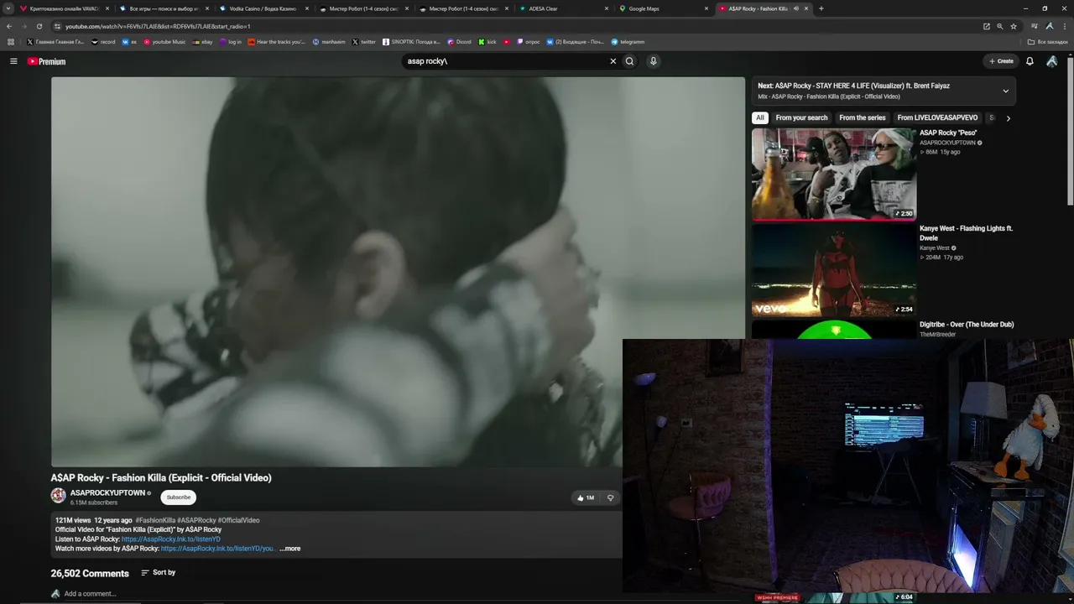
Task: Subscribe to ASAPROCKYUPTOWN
Action: point(178,497)
